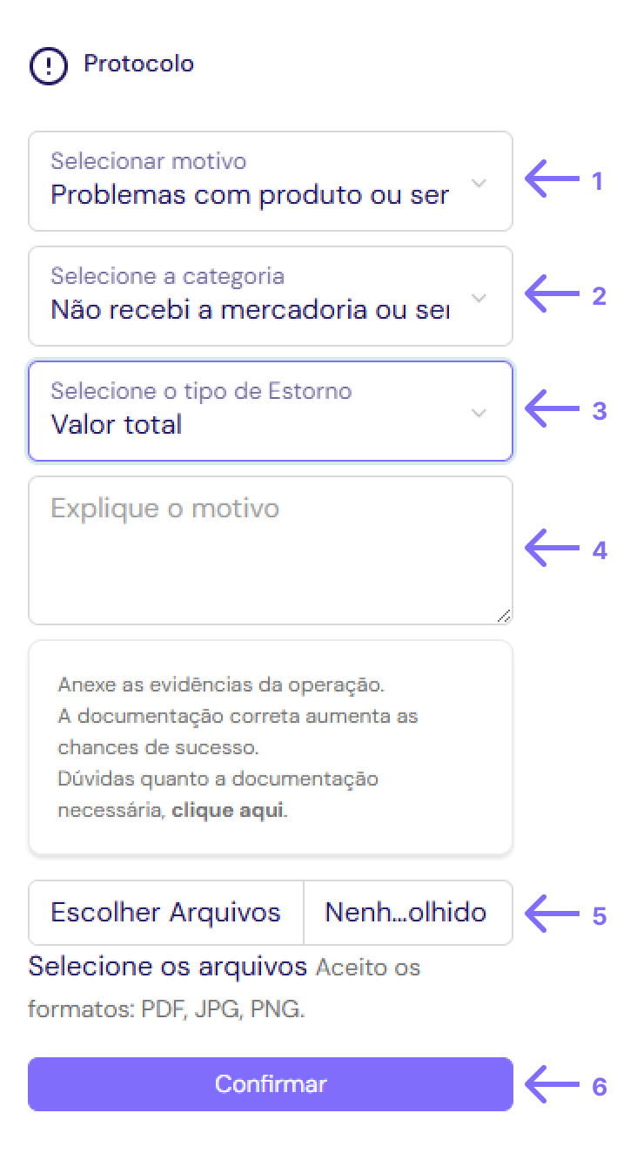This screenshot has width=630, height=1167.
Task: Click the Protocolo exclamation alert icon
Action: point(48,66)
